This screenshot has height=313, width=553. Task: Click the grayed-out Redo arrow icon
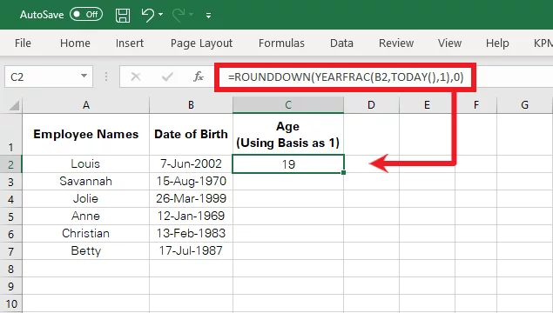pyautogui.click(x=179, y=15)
